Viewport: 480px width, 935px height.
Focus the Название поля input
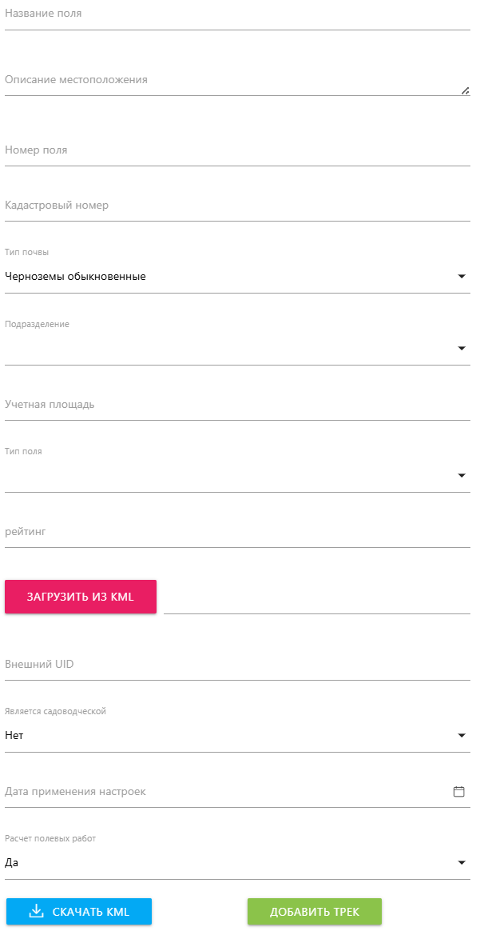point(236,14)
